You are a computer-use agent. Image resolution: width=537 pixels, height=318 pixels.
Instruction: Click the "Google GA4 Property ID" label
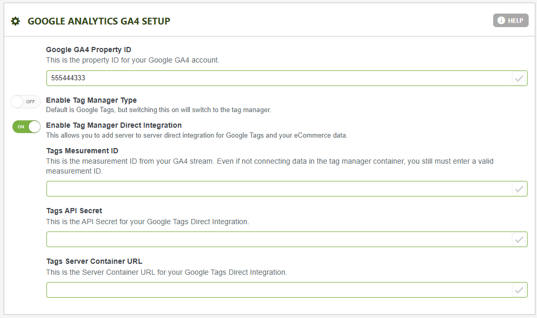[x=89, y=50]
